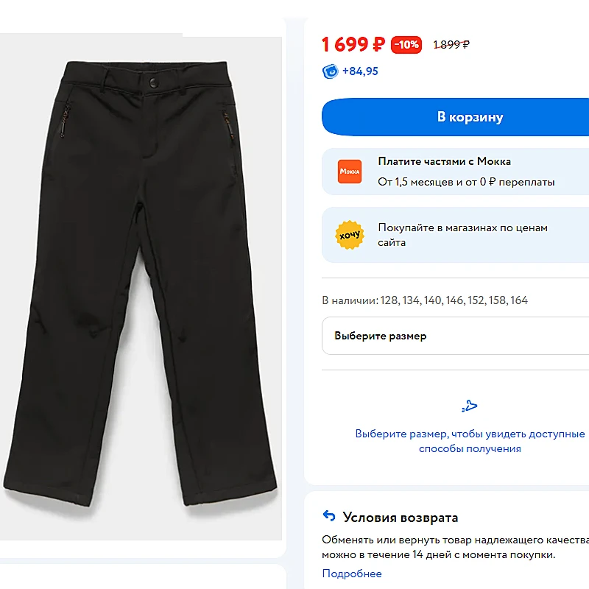Click the return arrow icon near Условия возврата
Viewport: 589px width, 589px height.
(x=329, y=516)
